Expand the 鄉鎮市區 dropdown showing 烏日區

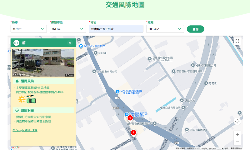click(x=67, y=29)
